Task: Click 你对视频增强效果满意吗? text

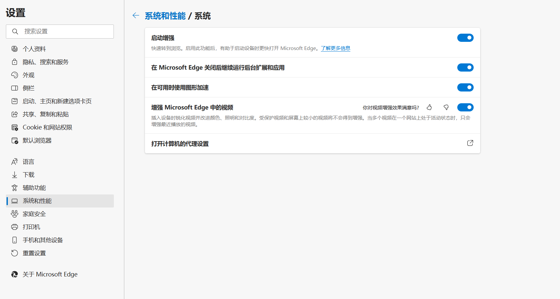Action: point(391,108)
